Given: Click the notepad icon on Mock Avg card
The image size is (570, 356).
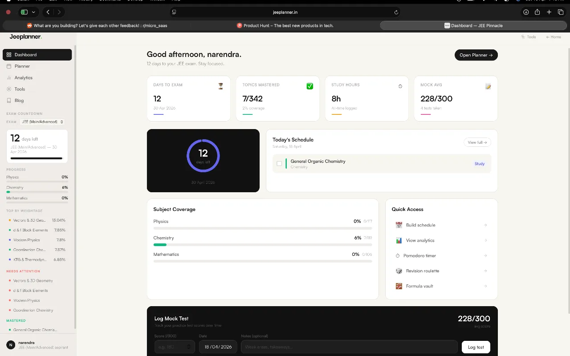Looking at the screenshot, I should 488,86.
